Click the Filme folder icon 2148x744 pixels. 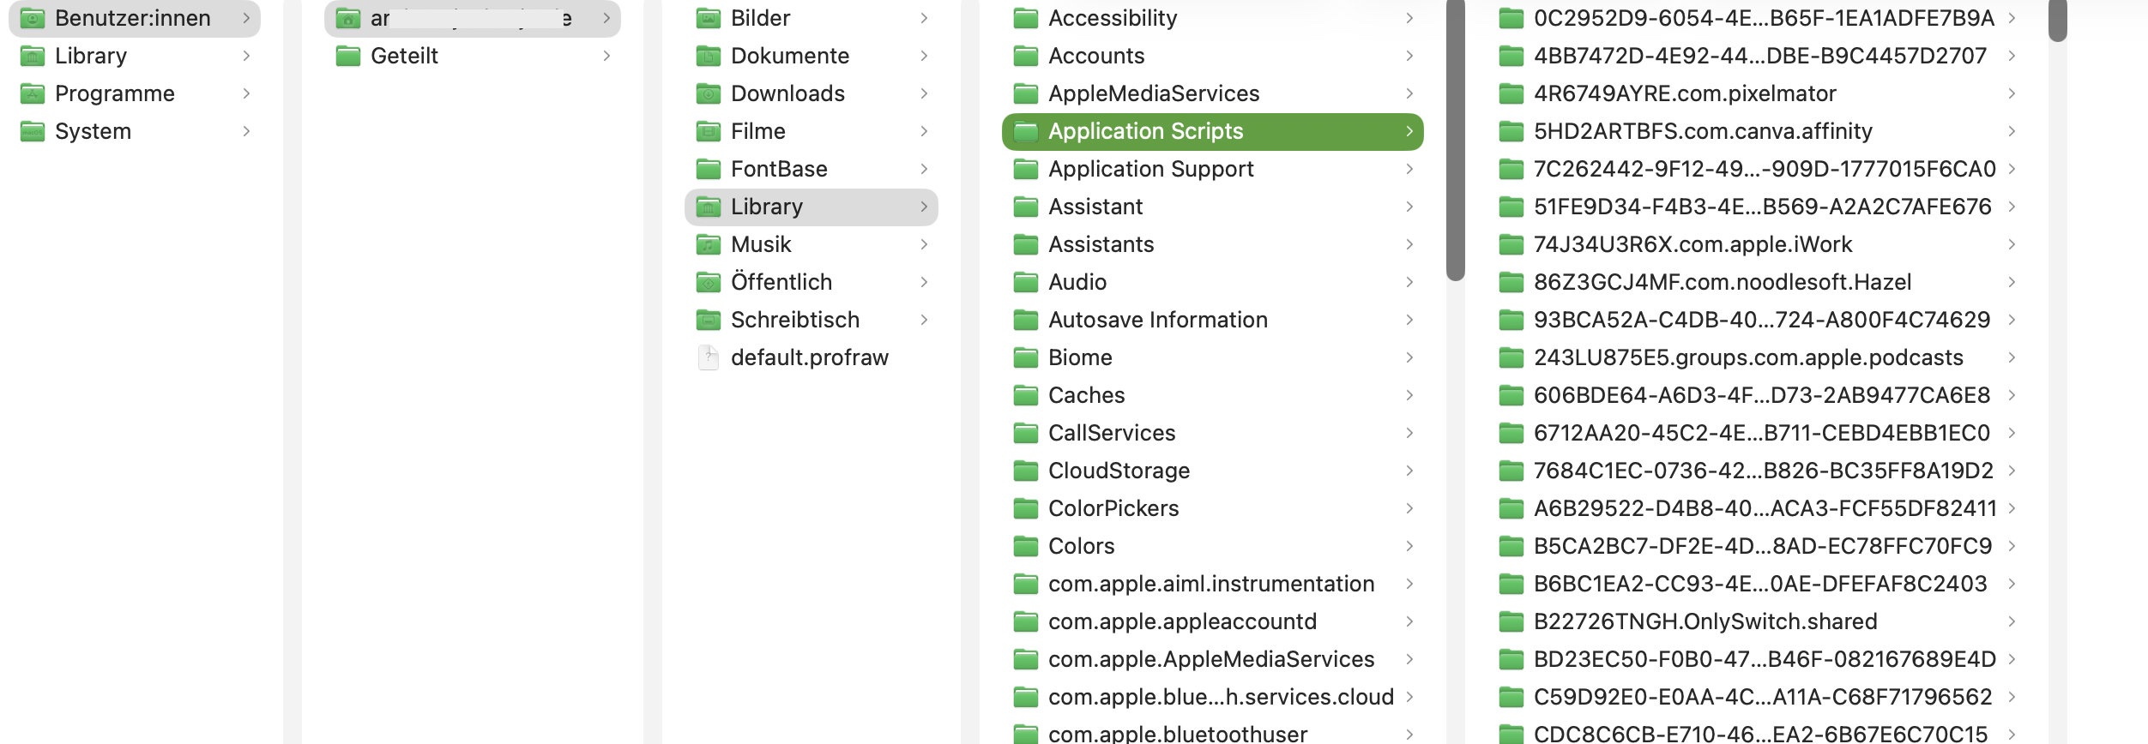tap(708, 131)
